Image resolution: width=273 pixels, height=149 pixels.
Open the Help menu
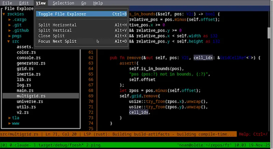point(98,3)
